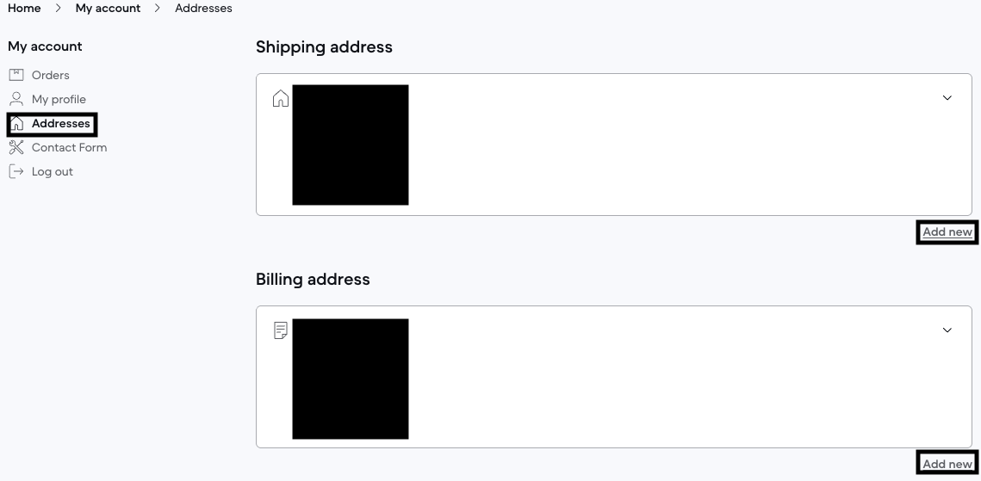The image size is (981, 481).
Task: Open the Orders page from the sidebar
Action: point(51,75)
